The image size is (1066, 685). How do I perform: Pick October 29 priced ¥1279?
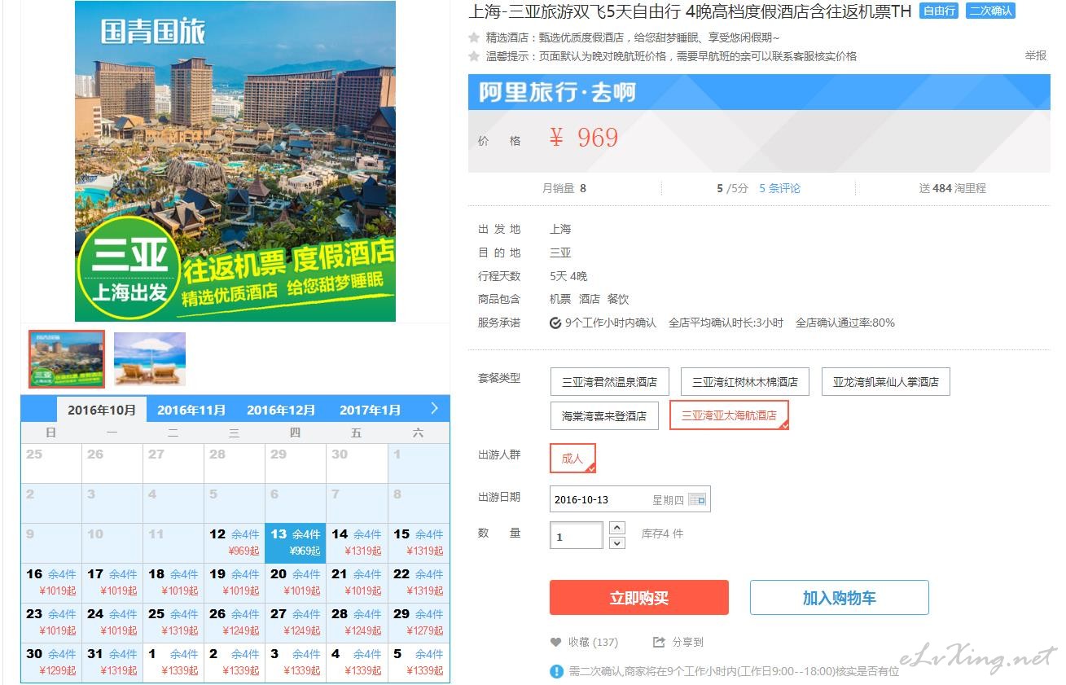tap(419, 623)
